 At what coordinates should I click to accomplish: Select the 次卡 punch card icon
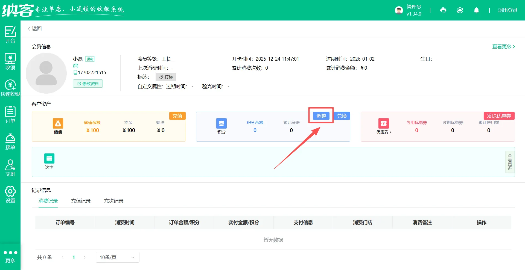click(x=49, y=158)
